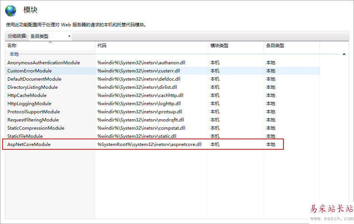The width and height of the screenshot is (354, 224).
Task: Sort by the 名称 column header
Action: click(12, 46)
